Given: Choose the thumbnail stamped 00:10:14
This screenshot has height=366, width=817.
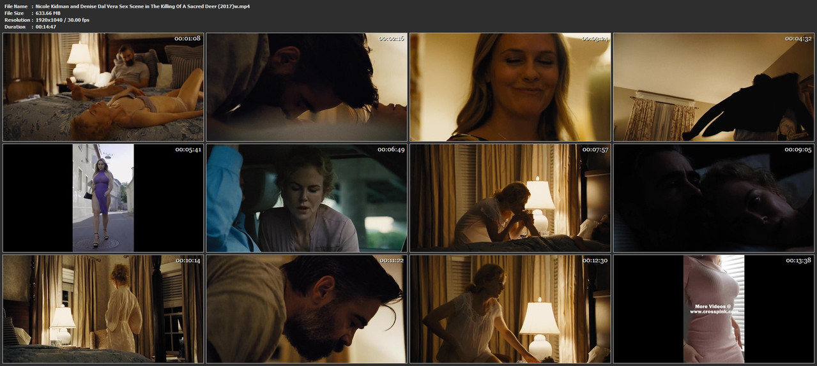Looking at the screenshot, I should coord(103,309).
